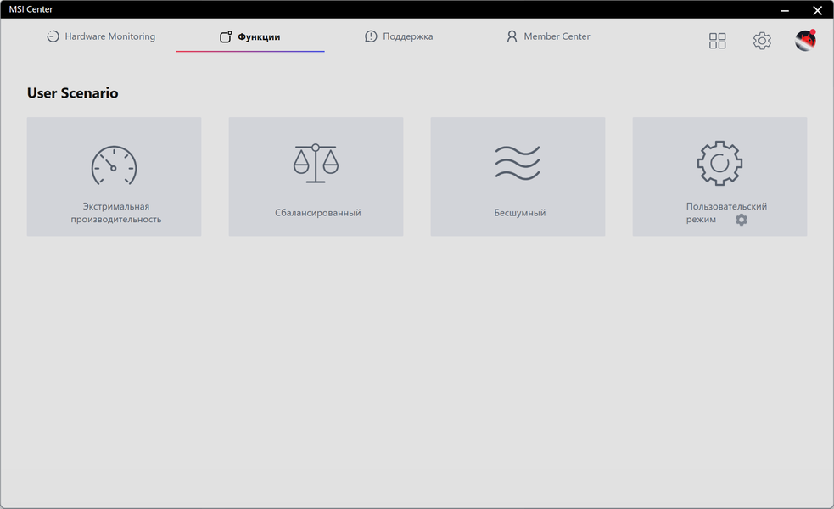The width and height of the screenshot is (834, 509).
Task: Minimize the MSI Center window
Action: click(785, 10)
